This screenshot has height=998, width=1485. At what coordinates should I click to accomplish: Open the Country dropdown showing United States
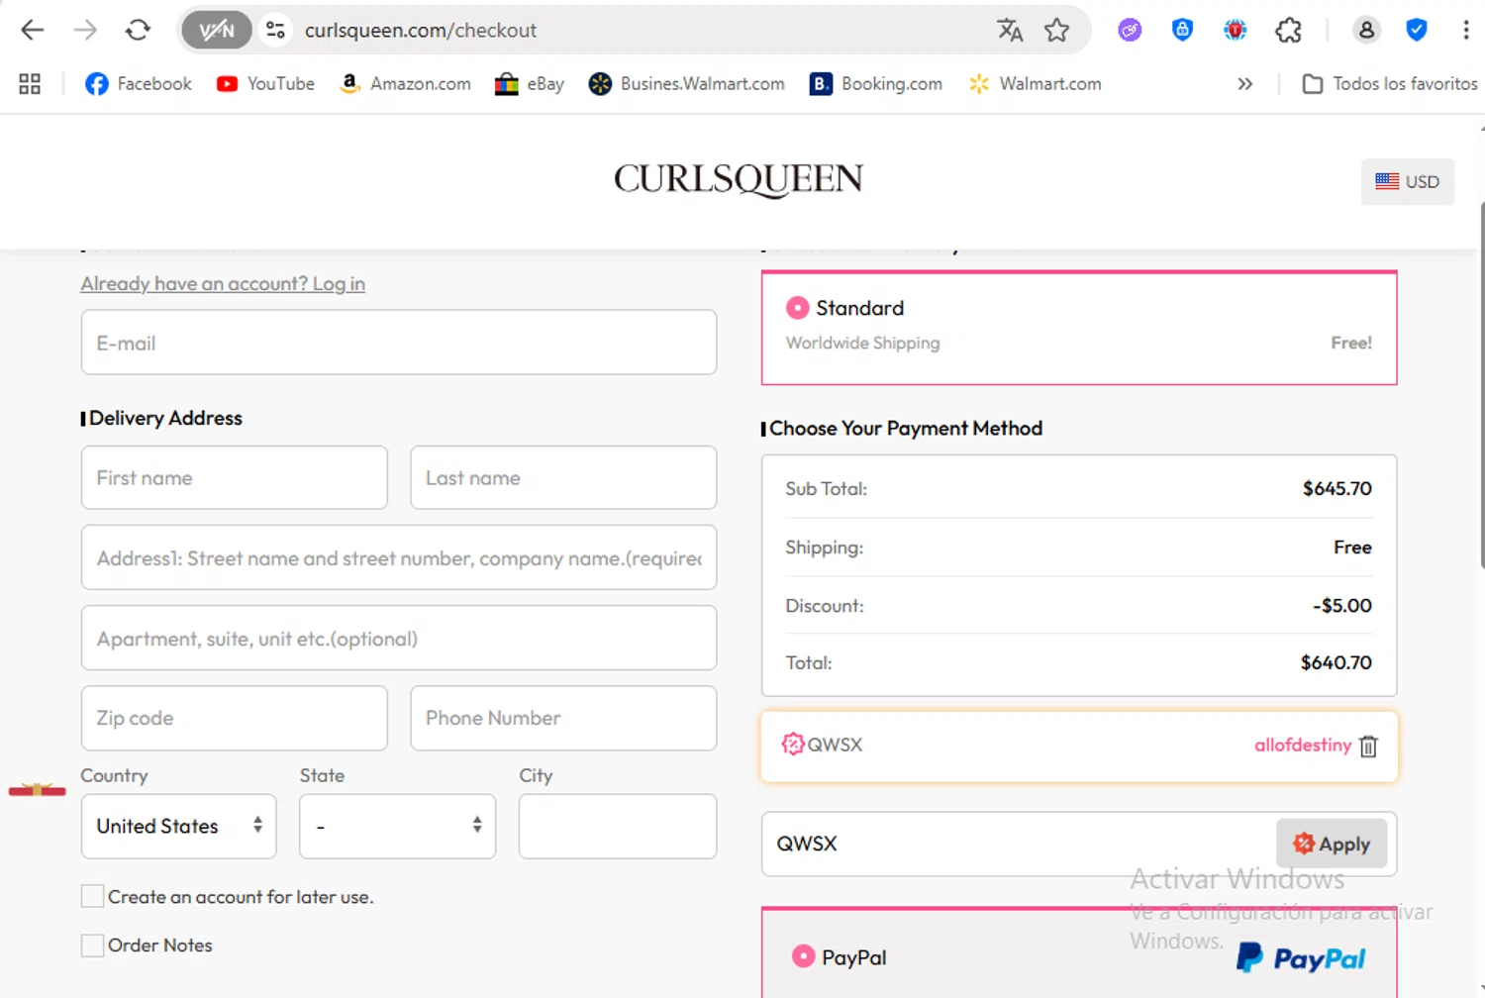click(x=179, y=826)
